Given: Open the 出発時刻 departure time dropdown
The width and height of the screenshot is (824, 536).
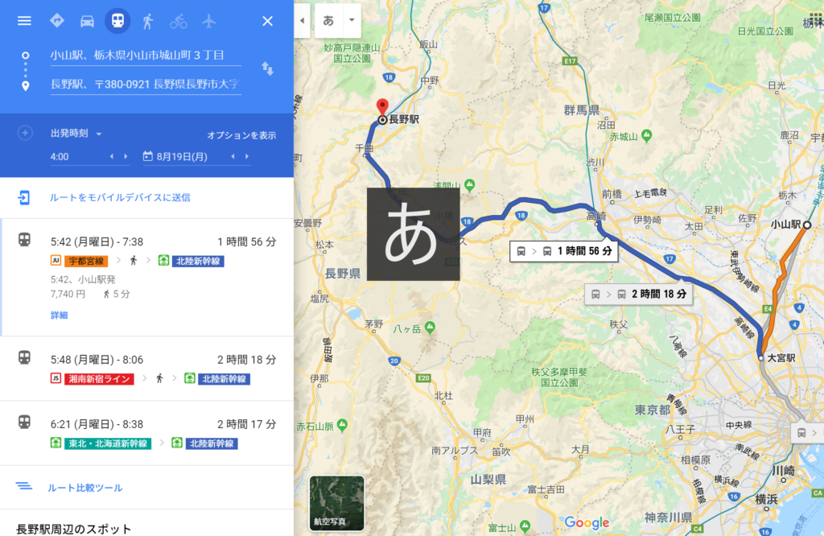Looking at the screenshot, I should pos(76,134).
